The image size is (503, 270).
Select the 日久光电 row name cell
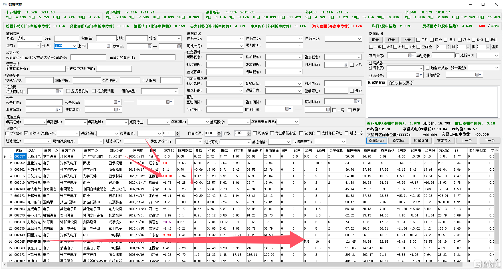(x=34, y=176)
